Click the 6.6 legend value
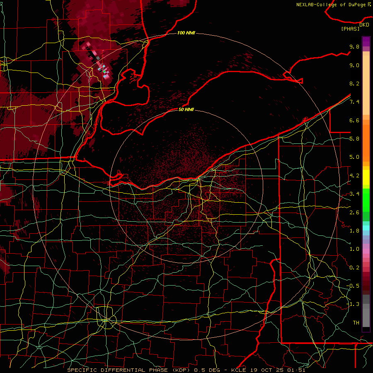This screenshot has width=373, height=373. pyautogui.click(x=354, y=120)
